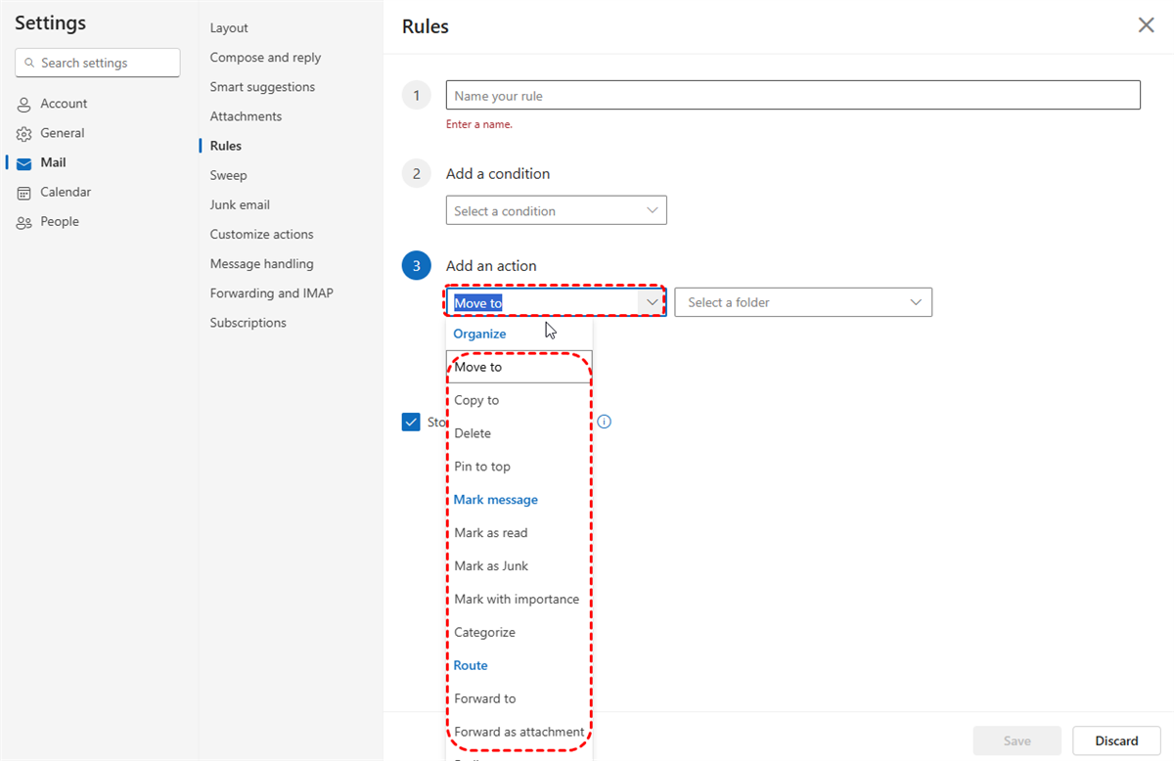Open the Select a folder dropdown
The height and width of the screenshot is (761, 1174).
click(803, 302)
